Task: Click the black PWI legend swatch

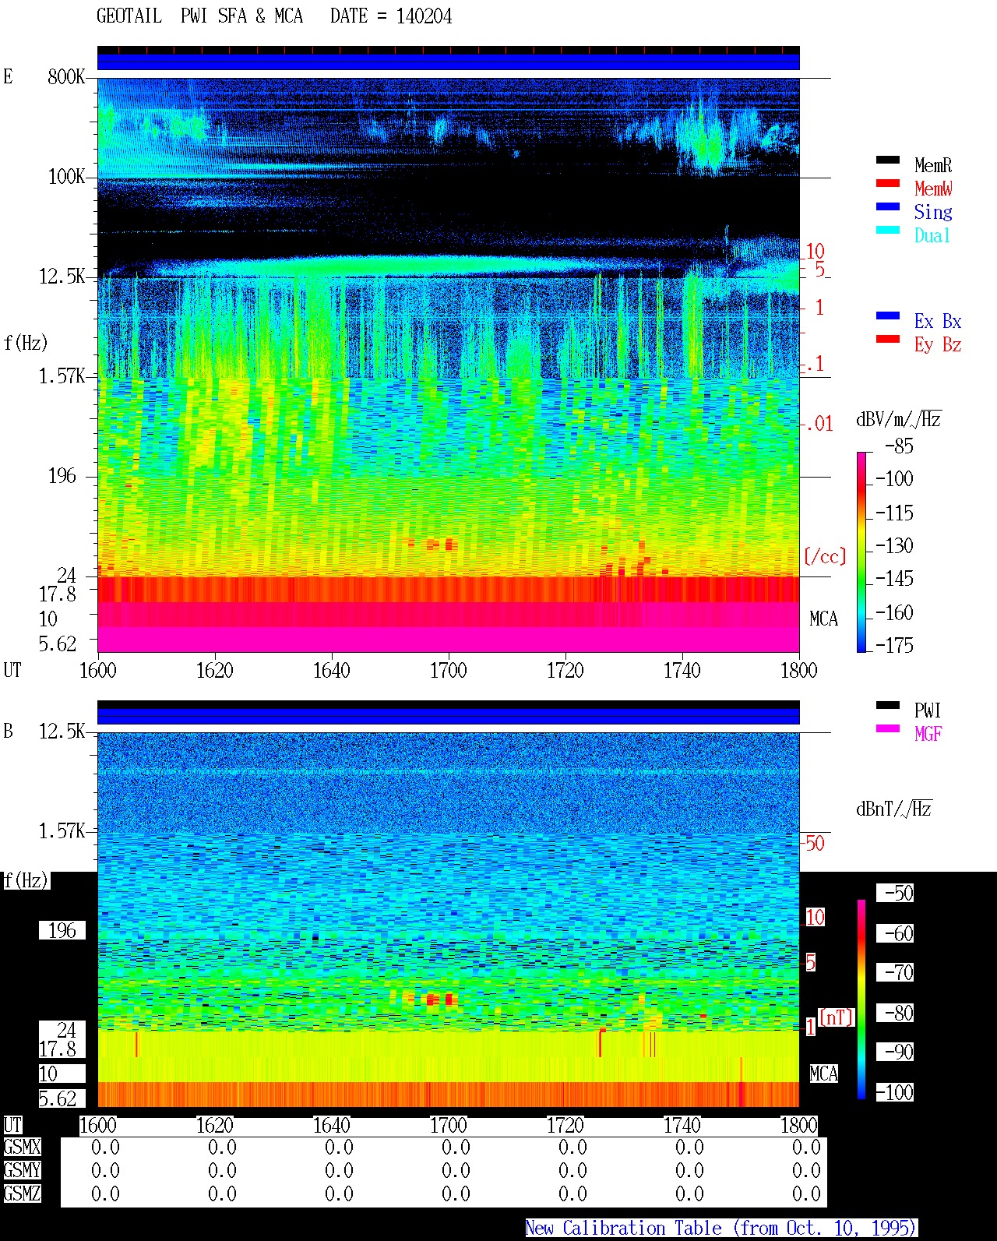Action: click(x=888, y=706)
